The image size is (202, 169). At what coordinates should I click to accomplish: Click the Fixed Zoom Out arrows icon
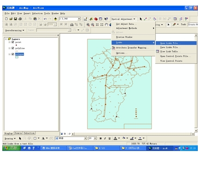click(x=102, y=24)
